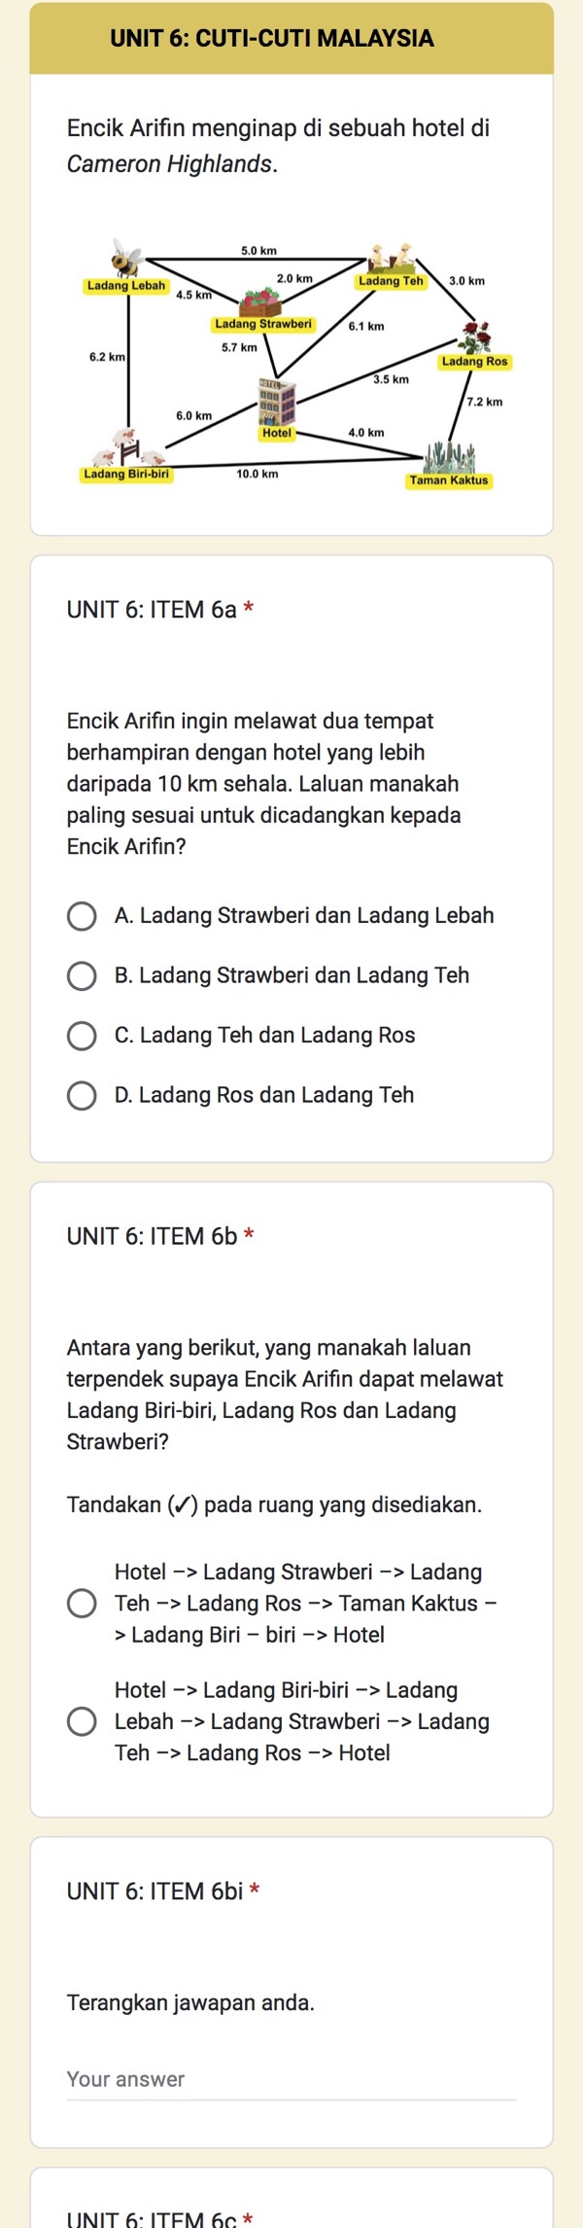Select answer C, Ladang Teh dan Ladang Ros

pyautogui.click(x=84, y=1035)
